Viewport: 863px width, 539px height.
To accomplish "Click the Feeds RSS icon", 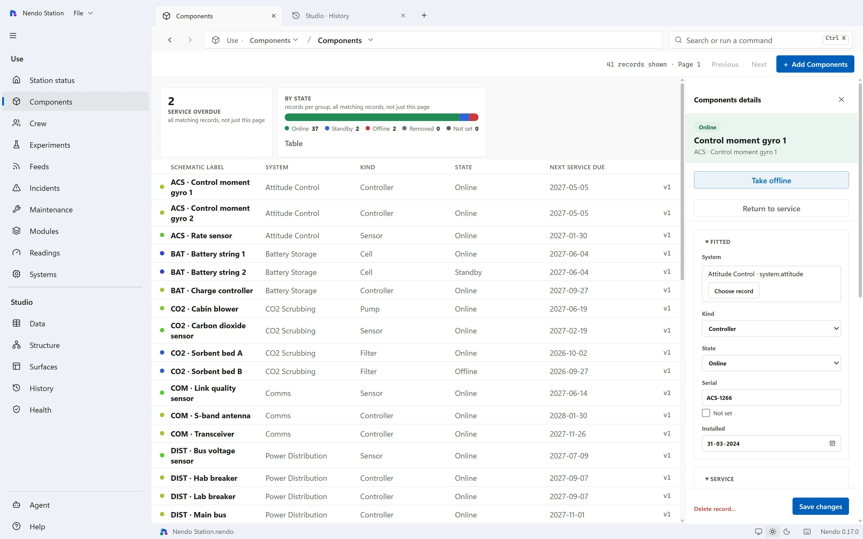I will (x=16, y=166).
